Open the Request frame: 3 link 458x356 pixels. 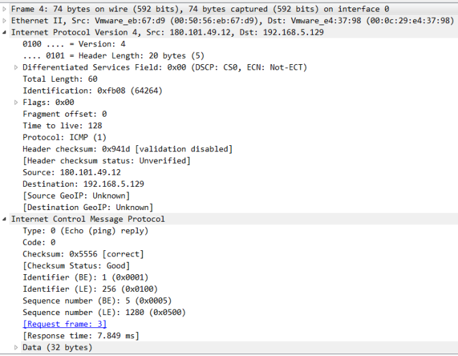65,324
